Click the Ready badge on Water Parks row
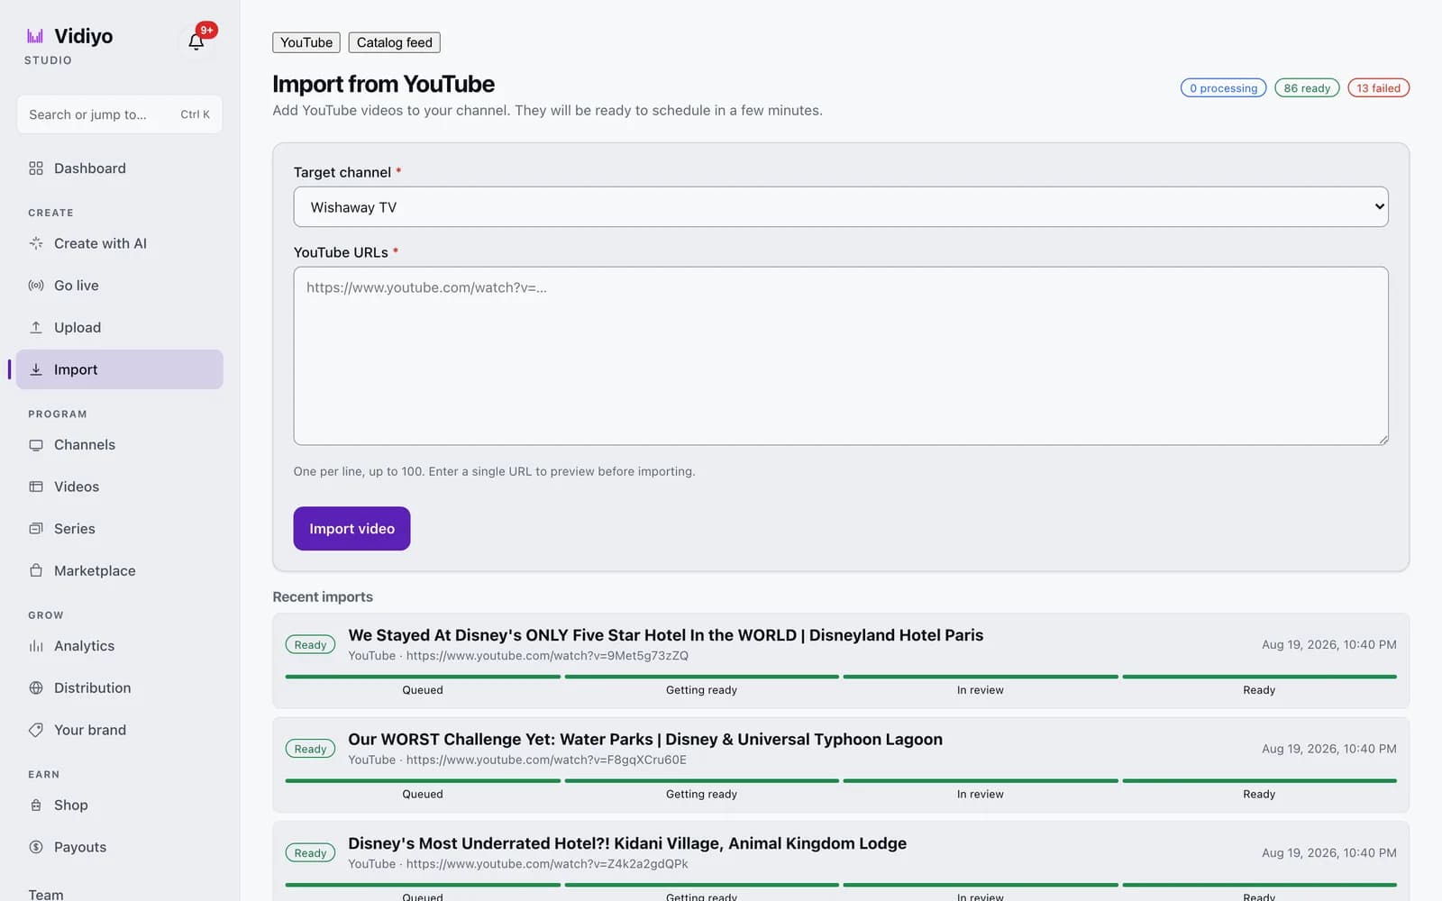 [x=310, y=749]
